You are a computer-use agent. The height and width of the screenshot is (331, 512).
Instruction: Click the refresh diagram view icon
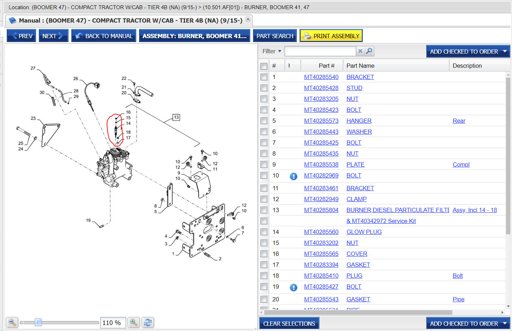[x=148, y=323]
